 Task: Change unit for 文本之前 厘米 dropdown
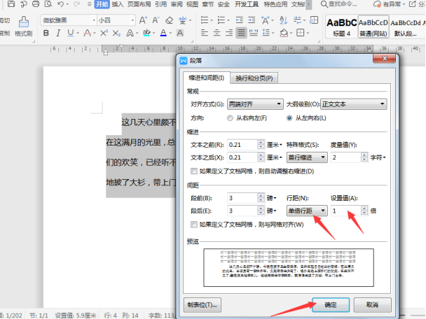(275, 145)
